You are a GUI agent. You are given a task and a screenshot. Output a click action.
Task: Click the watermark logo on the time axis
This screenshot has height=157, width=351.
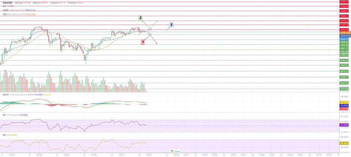[175, 151]
